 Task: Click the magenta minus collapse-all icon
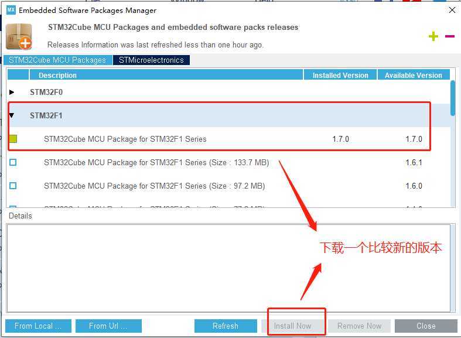click(x=450, y=36)
